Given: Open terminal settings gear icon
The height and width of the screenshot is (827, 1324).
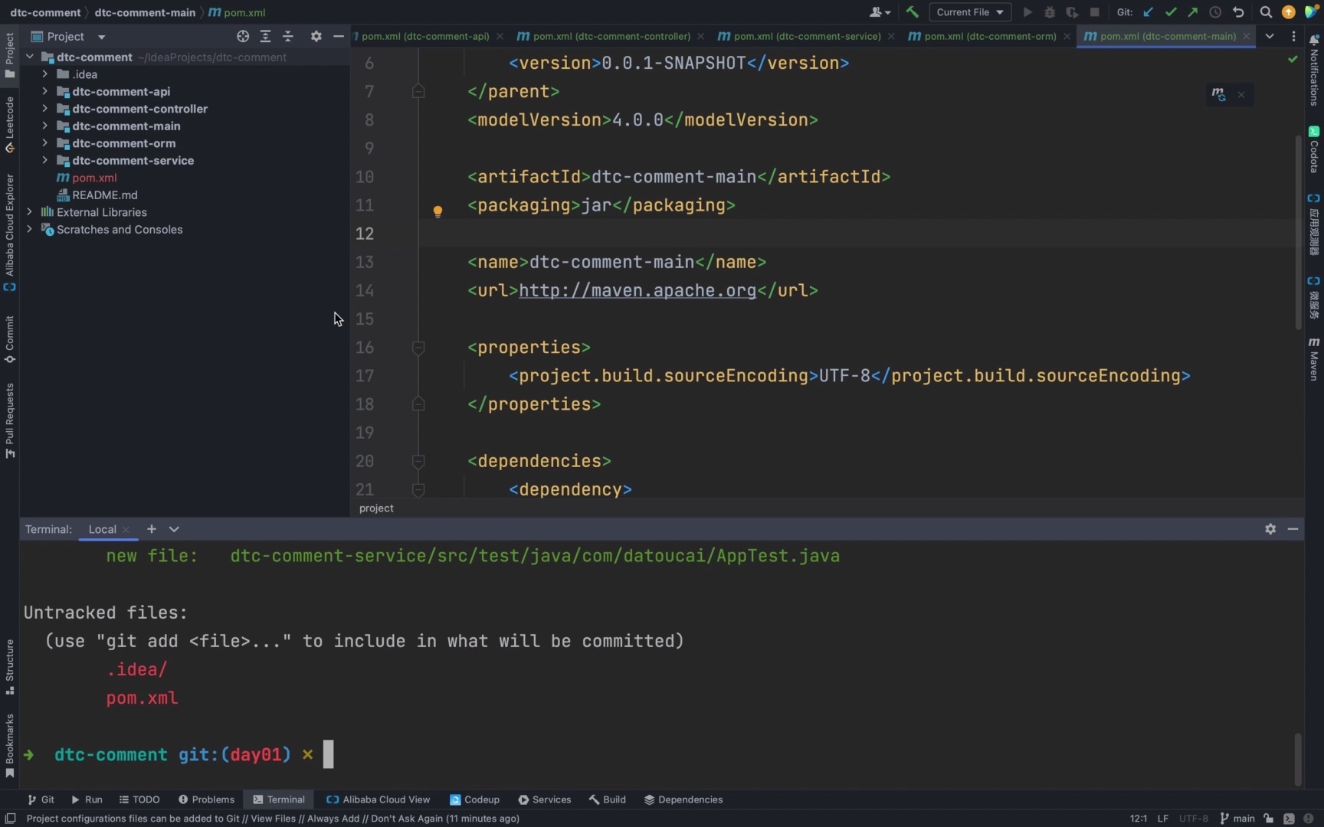Looking at the screenshot, I should [1270, 529].
